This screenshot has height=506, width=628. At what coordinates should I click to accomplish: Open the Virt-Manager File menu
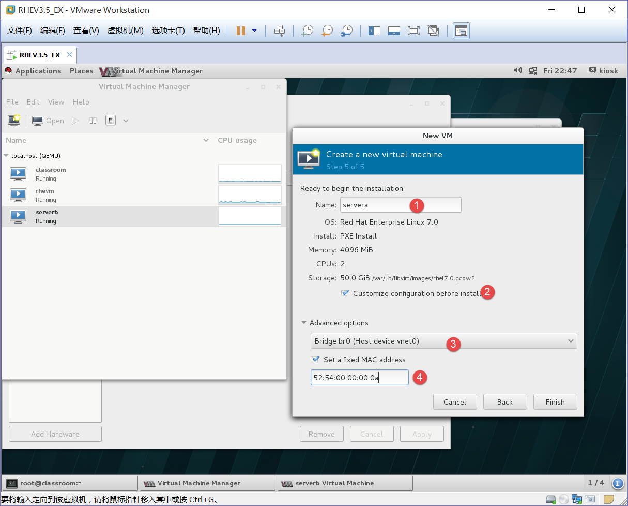[12, 102]
